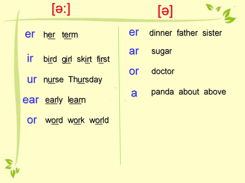Image resolution: width=245 pixels, height=183 pixels.
Task: Click the word 'doctor'
Action: pos(163,71)
